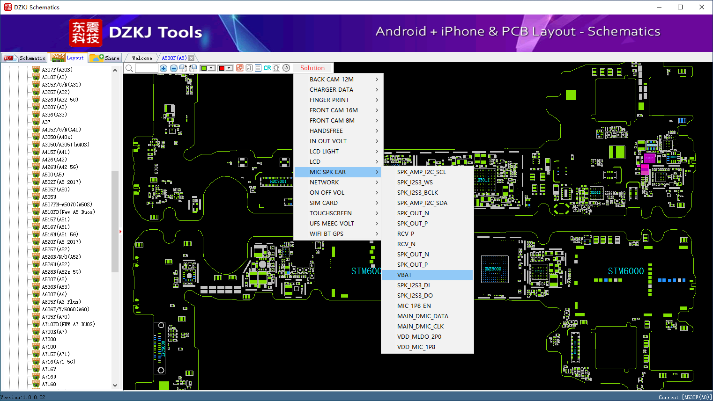The height and width of the screenshot is (401, 713).
Task: Rotate the board counter-clockwise using the rotate icon
Action: pos(193,68)
